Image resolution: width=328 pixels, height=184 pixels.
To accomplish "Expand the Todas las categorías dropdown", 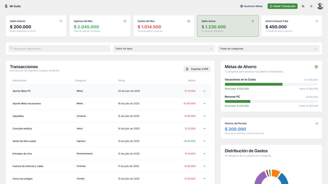I will [x=268, y=49].
